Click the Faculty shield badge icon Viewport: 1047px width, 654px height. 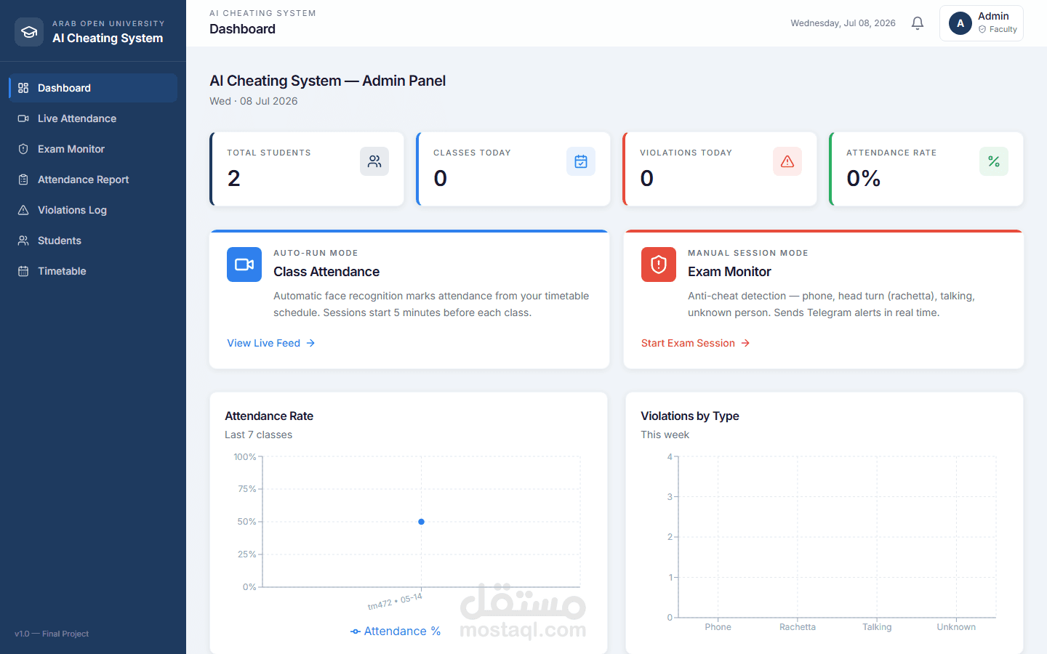982,30
